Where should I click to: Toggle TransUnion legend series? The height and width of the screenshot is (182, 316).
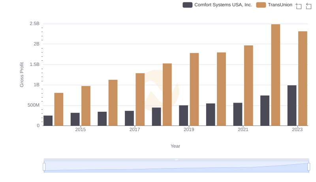pos(274,5)
